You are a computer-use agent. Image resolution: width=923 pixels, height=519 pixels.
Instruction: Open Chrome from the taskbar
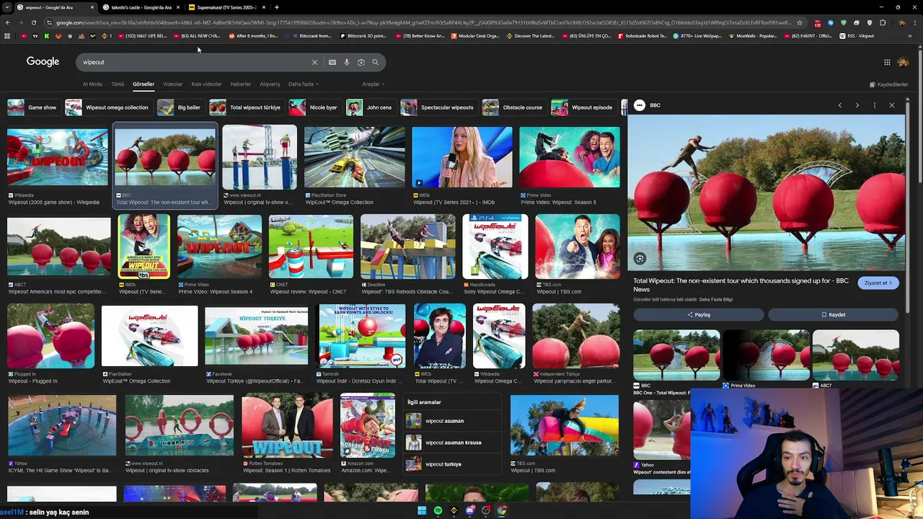pos(502,510)
